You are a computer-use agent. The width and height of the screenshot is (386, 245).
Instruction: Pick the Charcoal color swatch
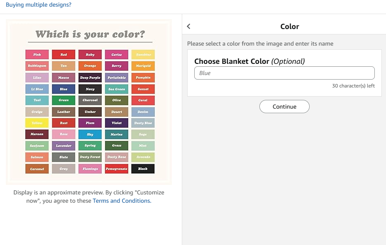coord(90,100)
